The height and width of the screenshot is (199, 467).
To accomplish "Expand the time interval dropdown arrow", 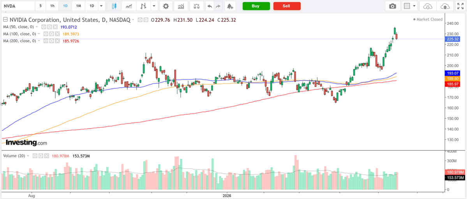I will (102, 6).
